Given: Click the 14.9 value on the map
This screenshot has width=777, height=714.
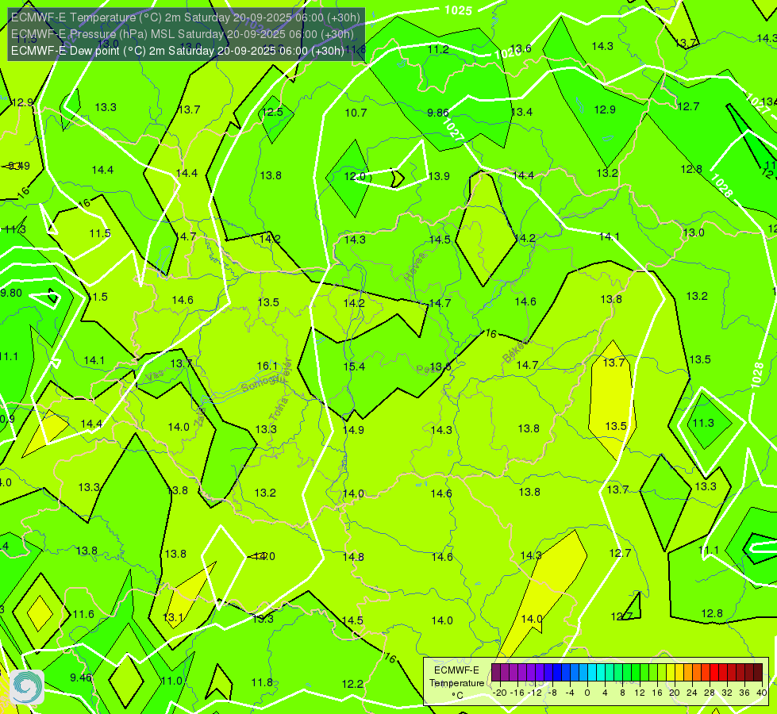Looking at the screenshot, I should 353,429.
